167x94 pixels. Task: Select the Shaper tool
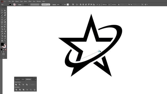(x=2, y=22)
